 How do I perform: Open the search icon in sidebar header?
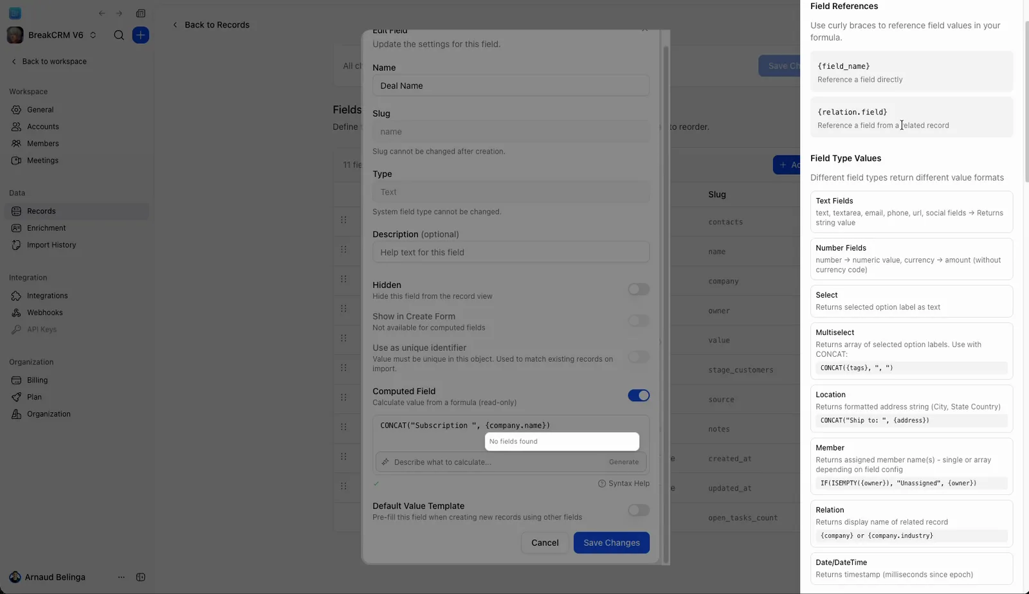tap(119, 35)
